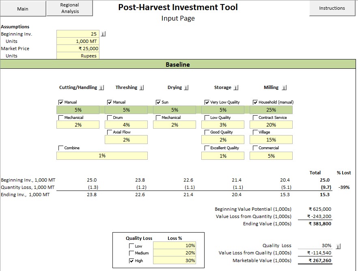This screenshot has width=358, height=271.
Task: Enable Commercial milling checkbox
Action: tap(255, 148)
